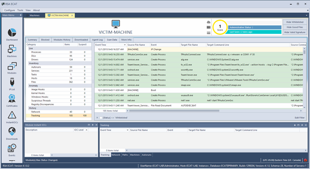Open the Dashboard view from sidebar
Screen dimensions: 310x169
(12, 33)
